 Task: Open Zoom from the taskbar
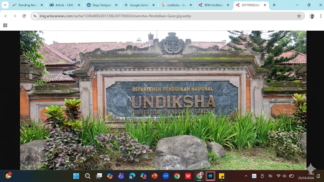click(x=166, y=176)
